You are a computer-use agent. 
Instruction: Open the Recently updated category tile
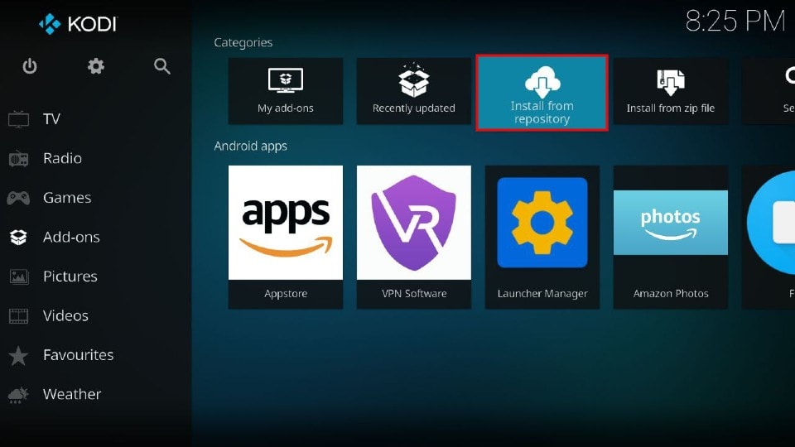click(x=414, y=91)
